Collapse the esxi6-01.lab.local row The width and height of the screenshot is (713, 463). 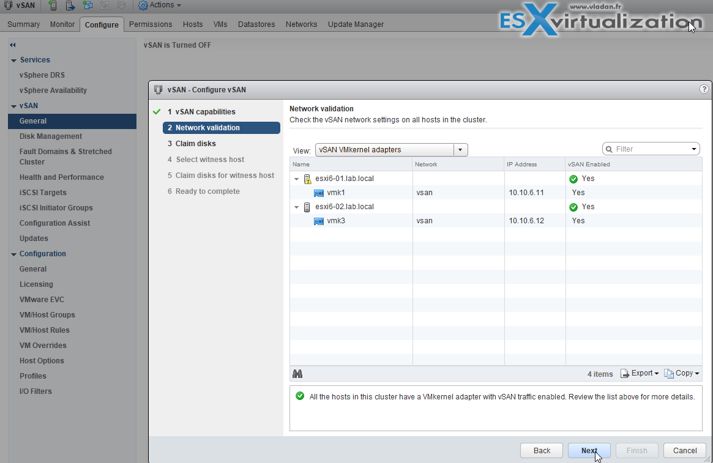point(296,179)
